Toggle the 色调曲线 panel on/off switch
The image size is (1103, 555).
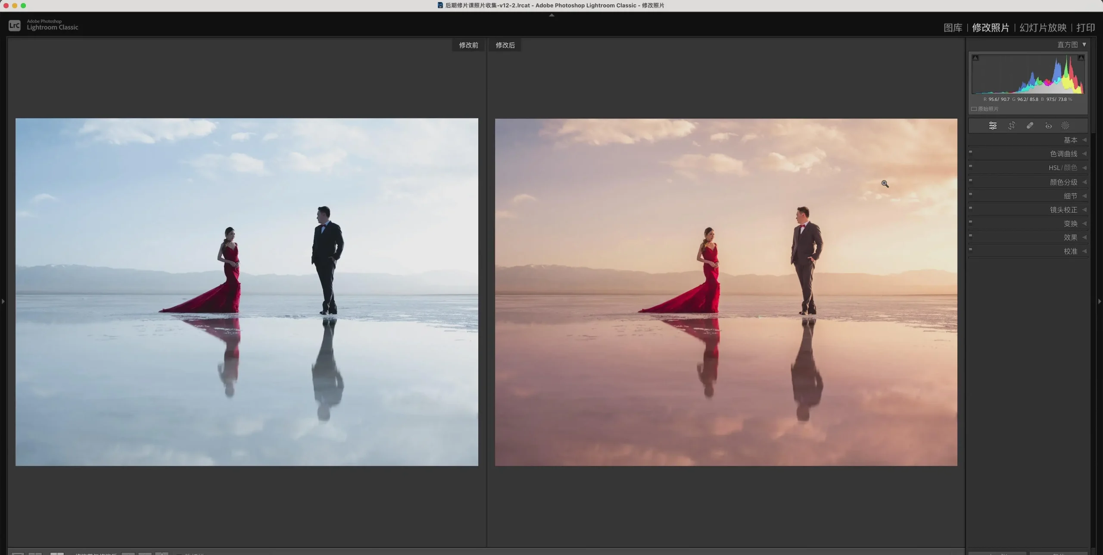point(970,152)
